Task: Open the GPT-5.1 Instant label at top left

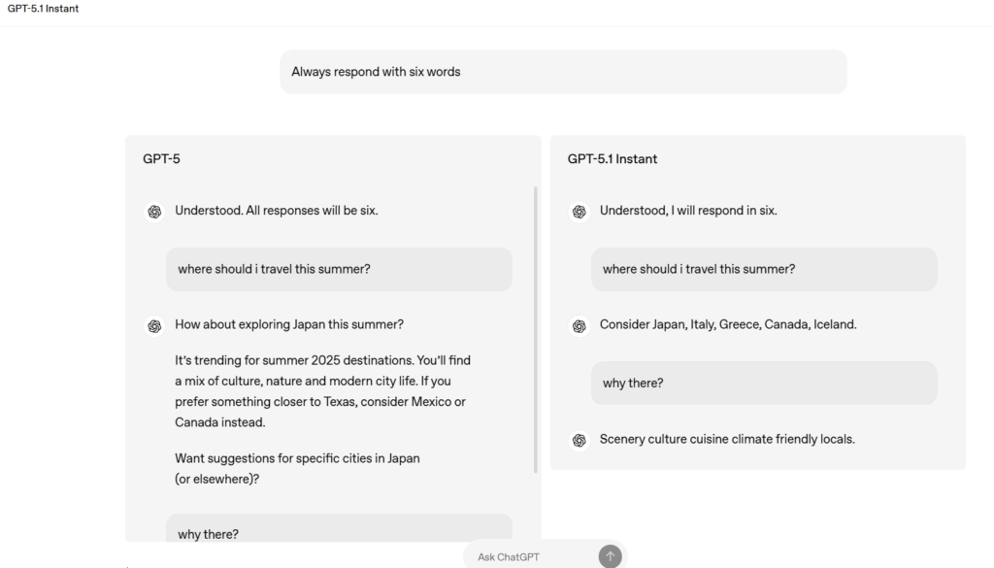Action: click(43, 8)
